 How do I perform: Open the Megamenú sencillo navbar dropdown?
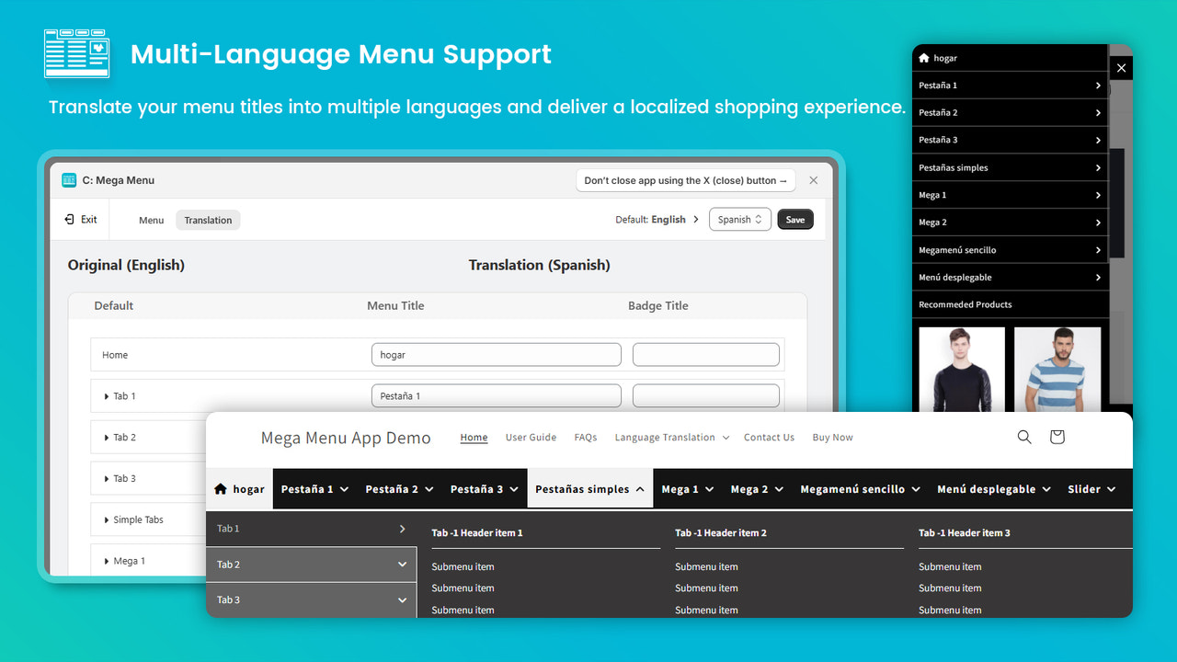click(x=860, y=489)
